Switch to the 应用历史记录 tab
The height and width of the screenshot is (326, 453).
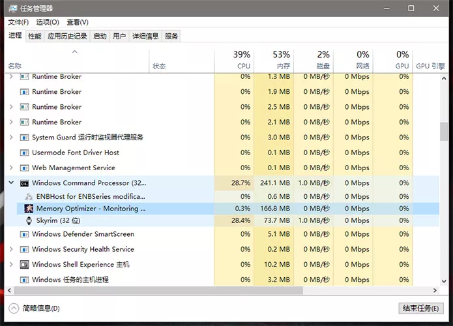click(67, 36)
